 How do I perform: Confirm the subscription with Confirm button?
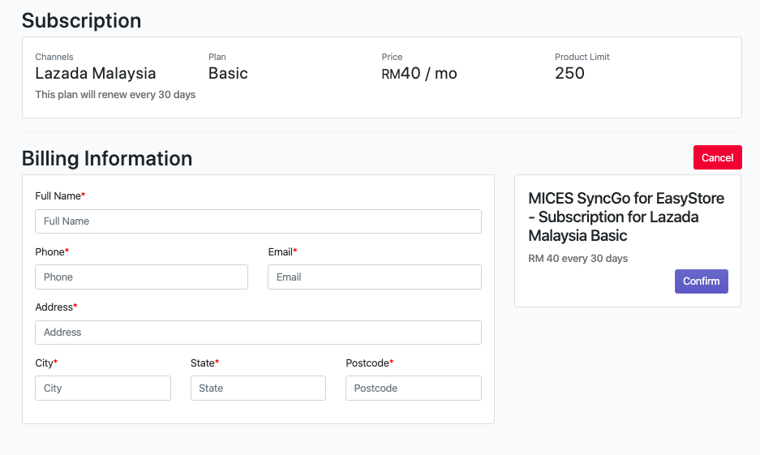pyautogui.click(x=701, y=281)
